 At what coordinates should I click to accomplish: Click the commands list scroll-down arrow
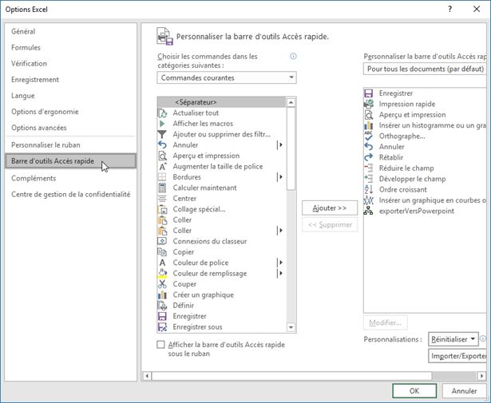[x=291, y=328]
